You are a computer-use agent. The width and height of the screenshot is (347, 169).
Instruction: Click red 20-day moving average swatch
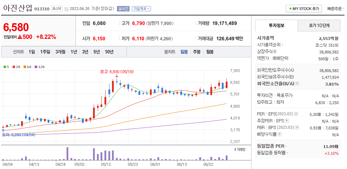(x=14, y=67)
